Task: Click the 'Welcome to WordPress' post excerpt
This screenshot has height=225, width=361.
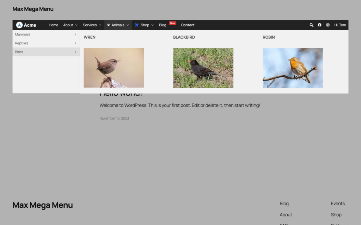Action: [180, 105]
